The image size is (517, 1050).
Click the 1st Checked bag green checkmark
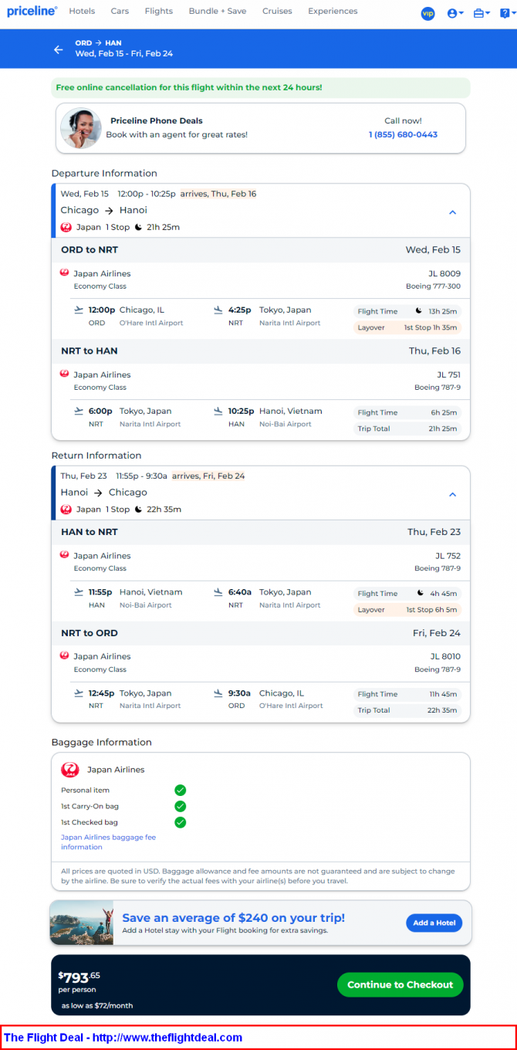point(180,822)
